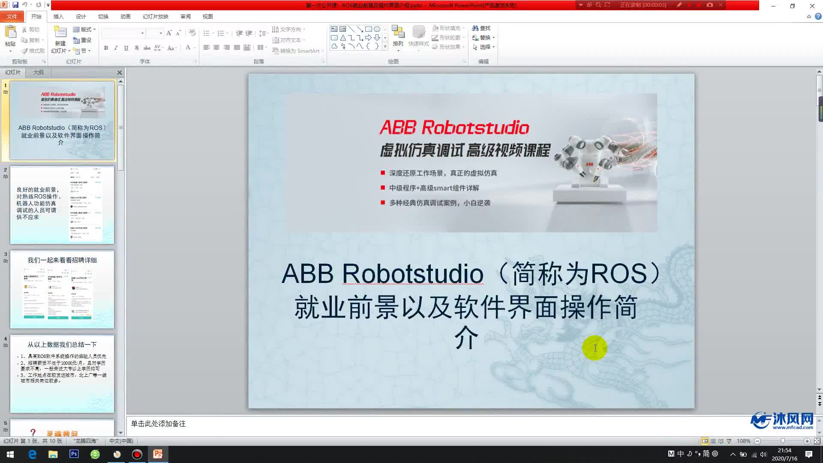Select the Text Box shape
The width and height of the screenshot is (823, 463).
(x=334, y=29)
